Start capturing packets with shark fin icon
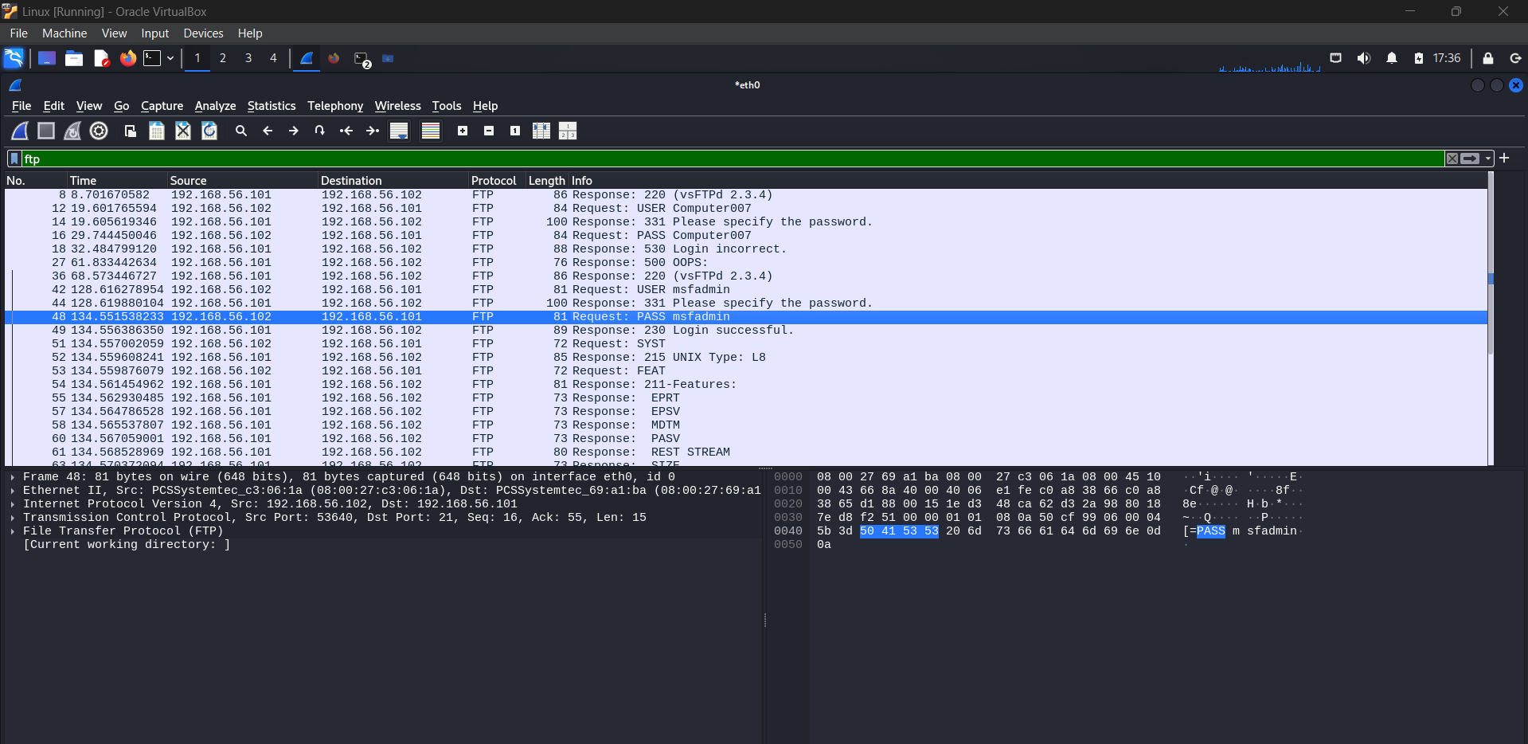 (20, 131)
